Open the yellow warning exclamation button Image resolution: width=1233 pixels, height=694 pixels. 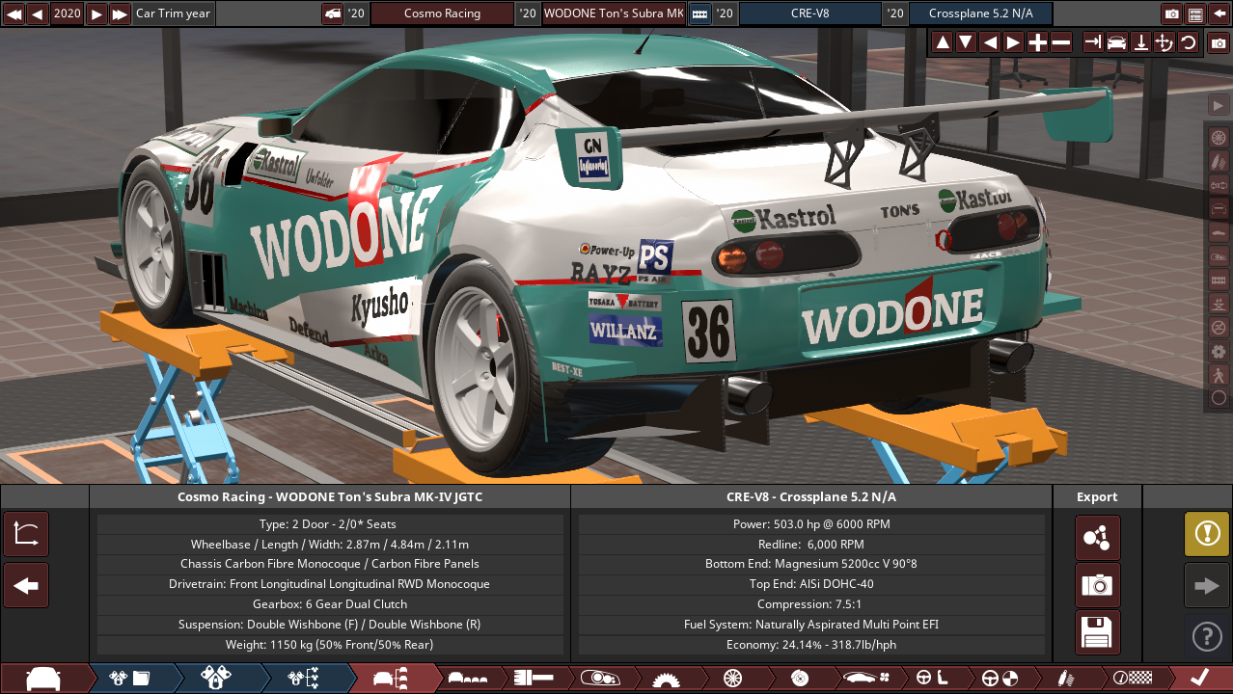(1207, 534)
